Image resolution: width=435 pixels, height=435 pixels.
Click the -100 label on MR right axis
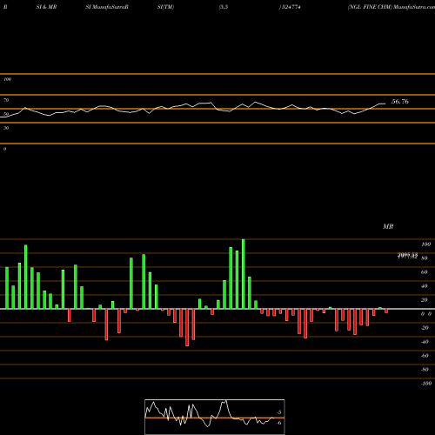pos(426,384)
